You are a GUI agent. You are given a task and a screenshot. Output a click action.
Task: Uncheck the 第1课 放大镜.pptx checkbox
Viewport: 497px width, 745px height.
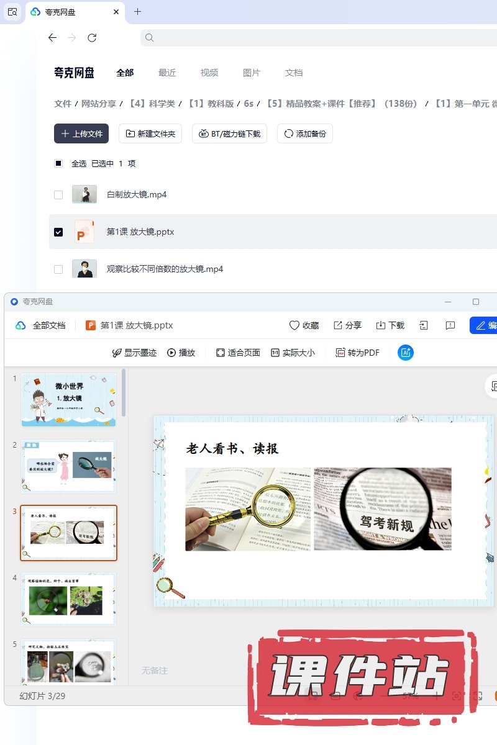click(x=58, y=232)
